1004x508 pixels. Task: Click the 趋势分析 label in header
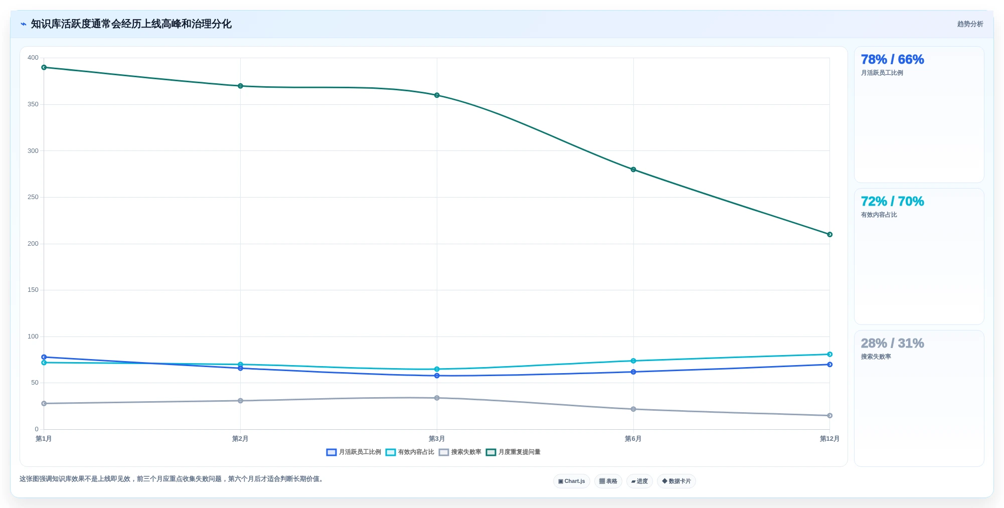pos(970,24)
